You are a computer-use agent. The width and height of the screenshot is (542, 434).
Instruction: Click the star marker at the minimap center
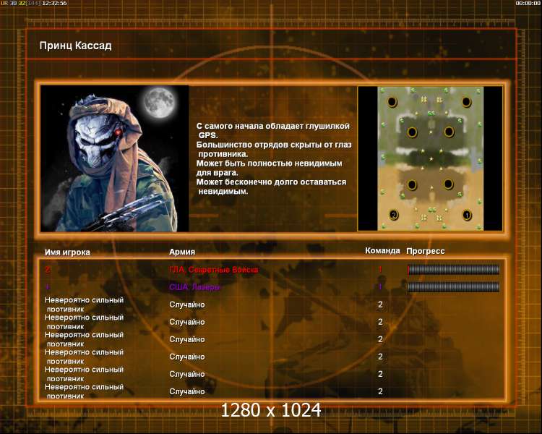[431, 159]
